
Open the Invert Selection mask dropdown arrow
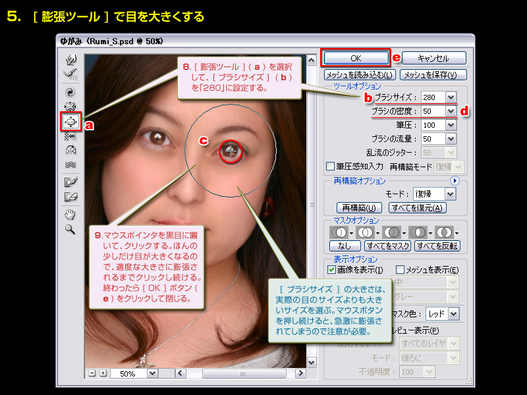(457, 233)
